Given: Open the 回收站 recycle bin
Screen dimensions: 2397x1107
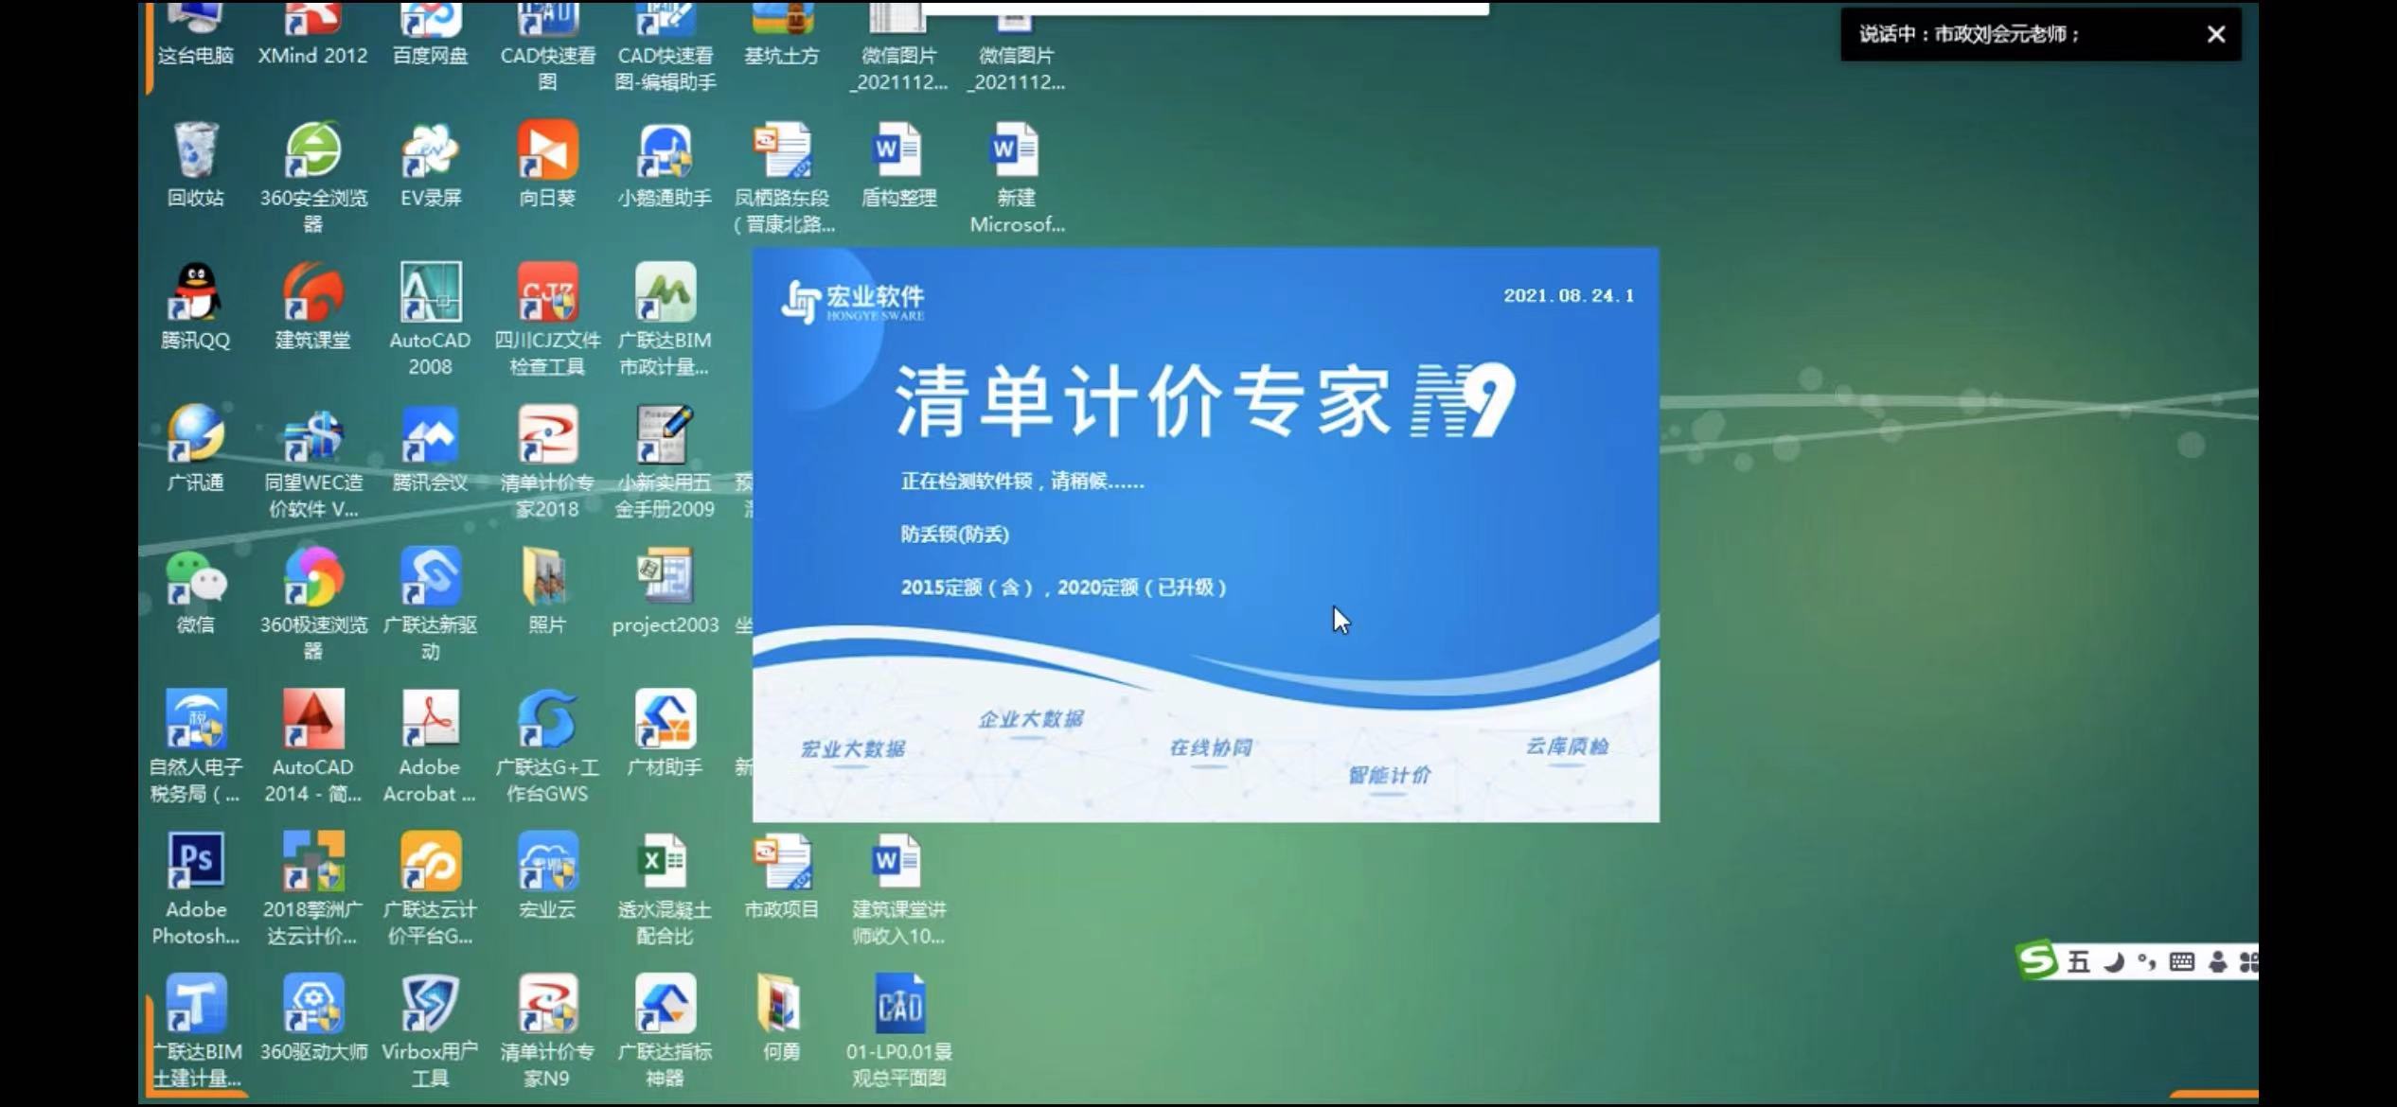Looking at the screenshot, I should click(195, 164).
